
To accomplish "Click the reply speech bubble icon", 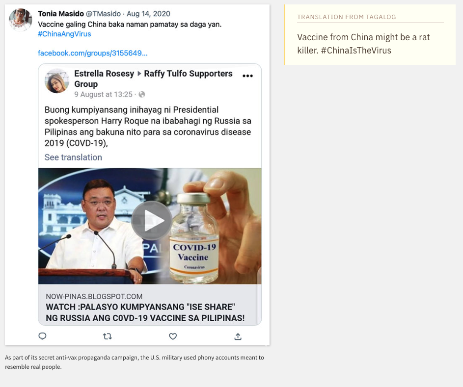I will pos(43,336).
